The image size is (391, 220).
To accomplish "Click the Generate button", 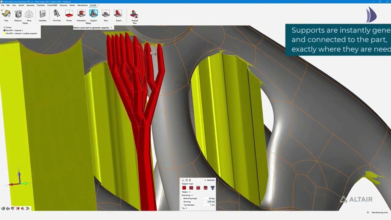I will click(x=210, y=180).
